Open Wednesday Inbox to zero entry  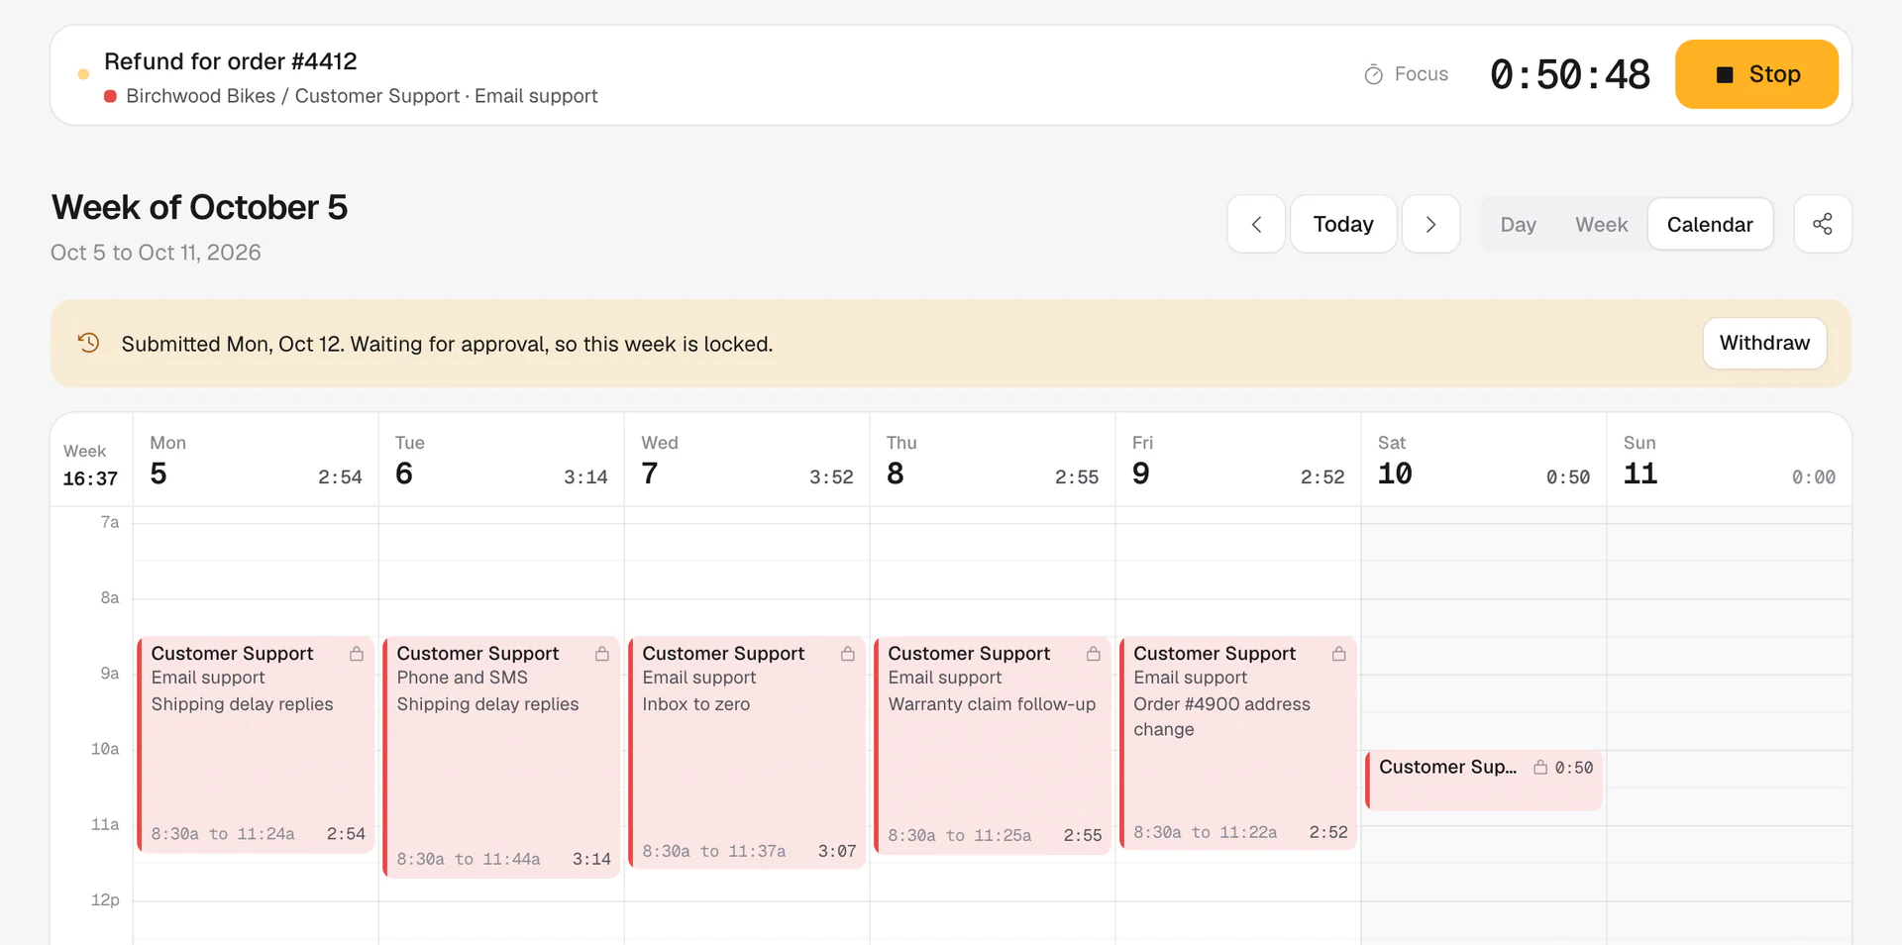point(747,753)
